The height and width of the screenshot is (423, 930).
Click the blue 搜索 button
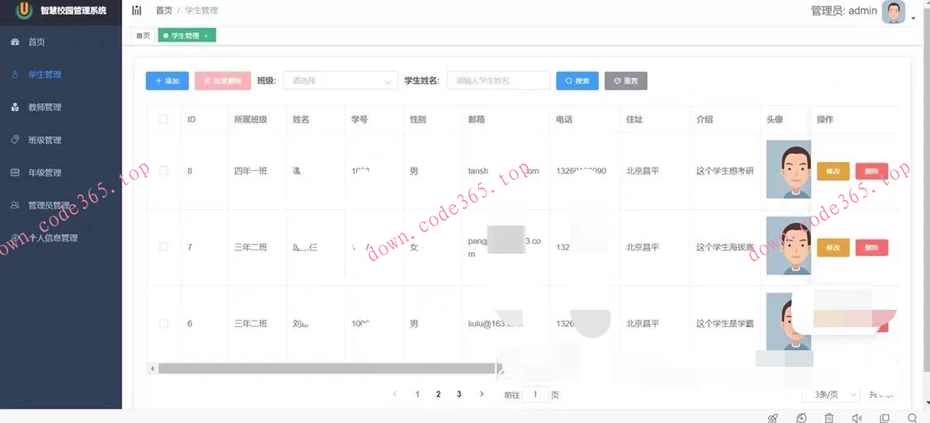(x=577, y=81)
